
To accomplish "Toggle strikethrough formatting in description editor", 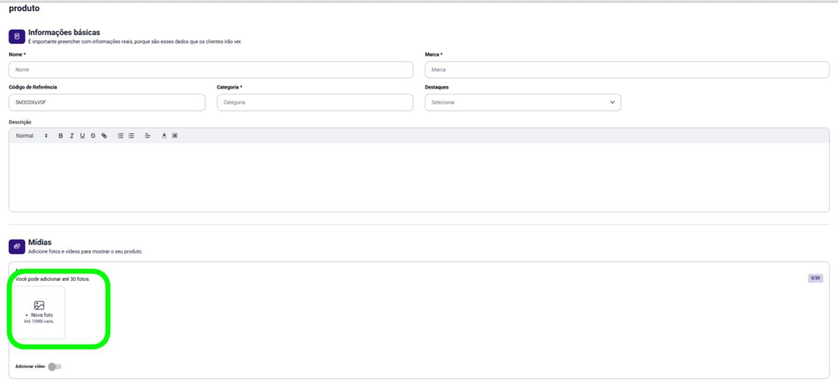I will tap(93, 136).
